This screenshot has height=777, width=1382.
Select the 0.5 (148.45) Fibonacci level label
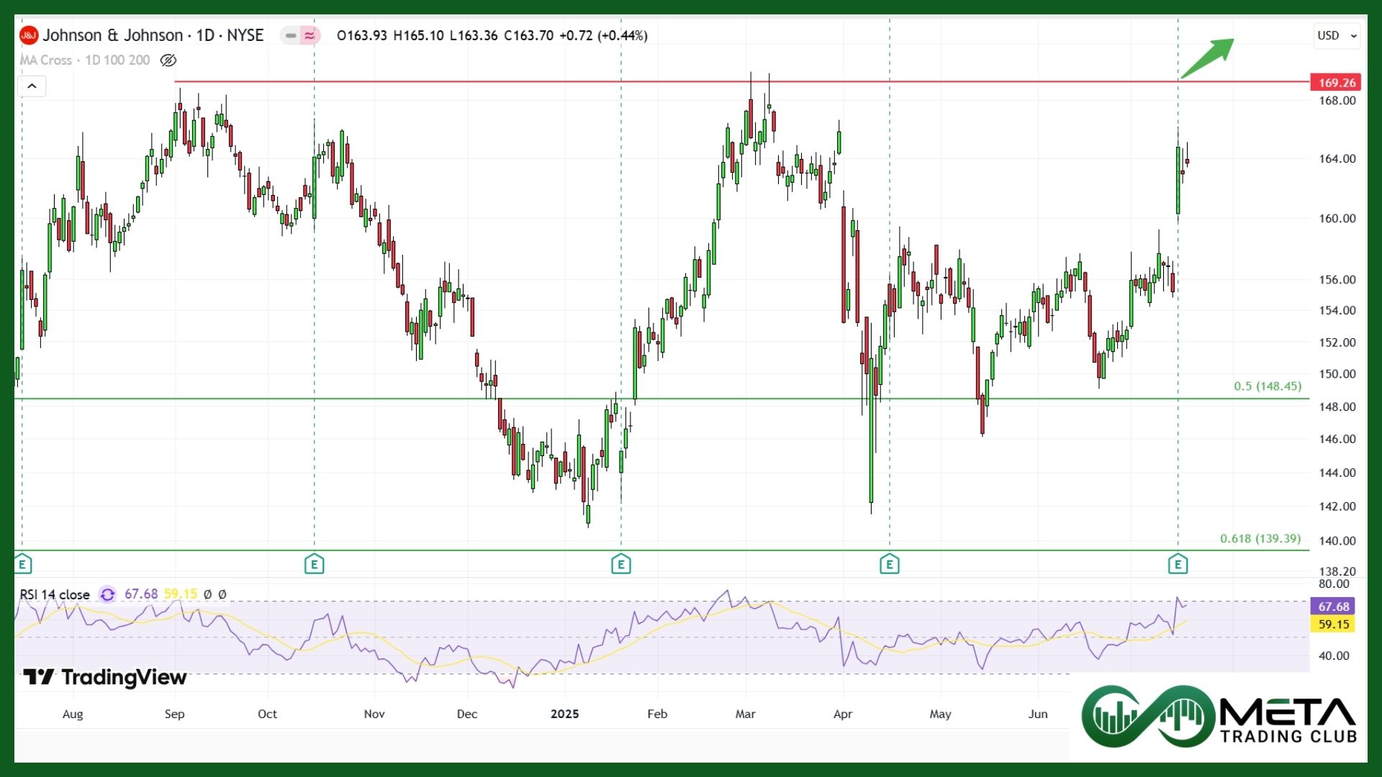[x=1267, y=386]
